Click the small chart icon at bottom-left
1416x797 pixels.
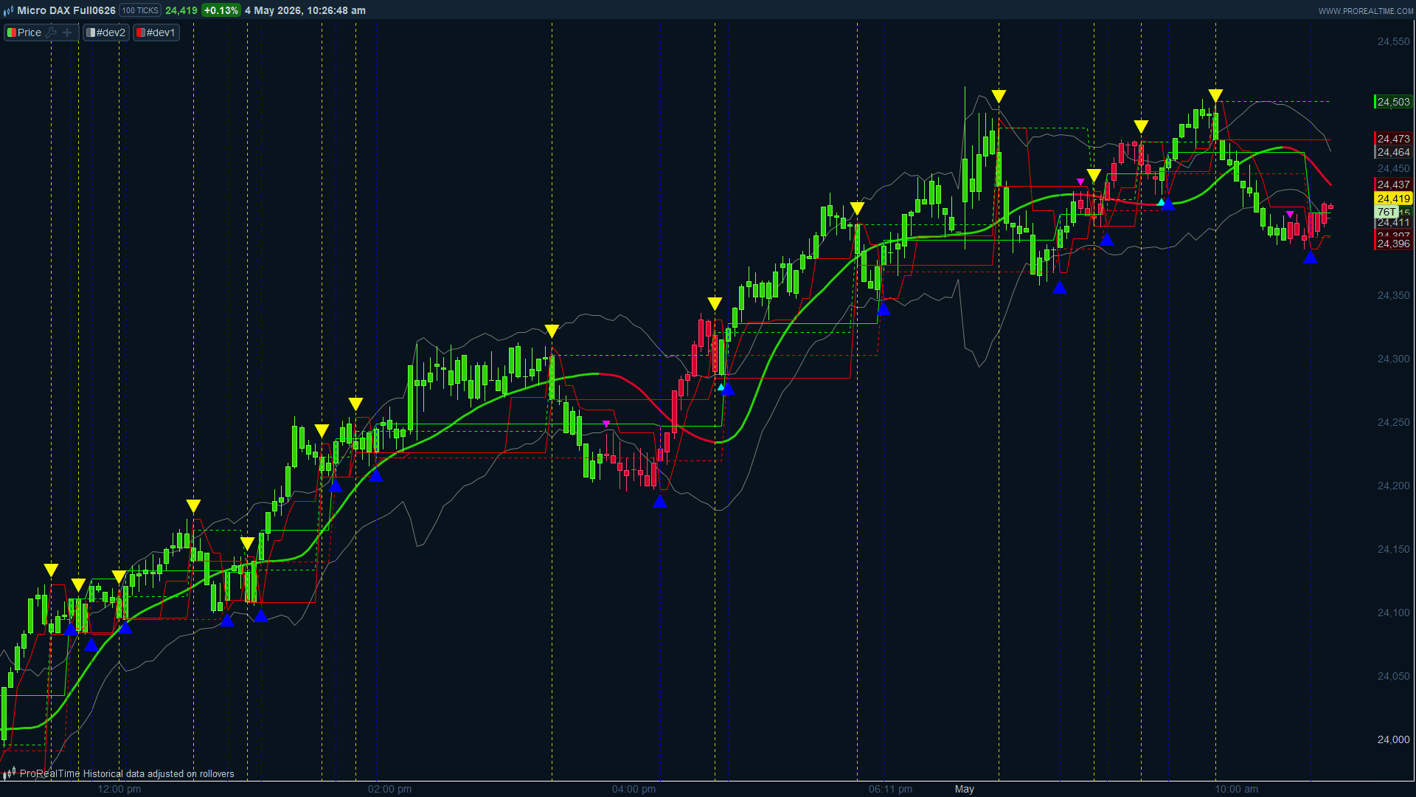click(x=9, y=773)
